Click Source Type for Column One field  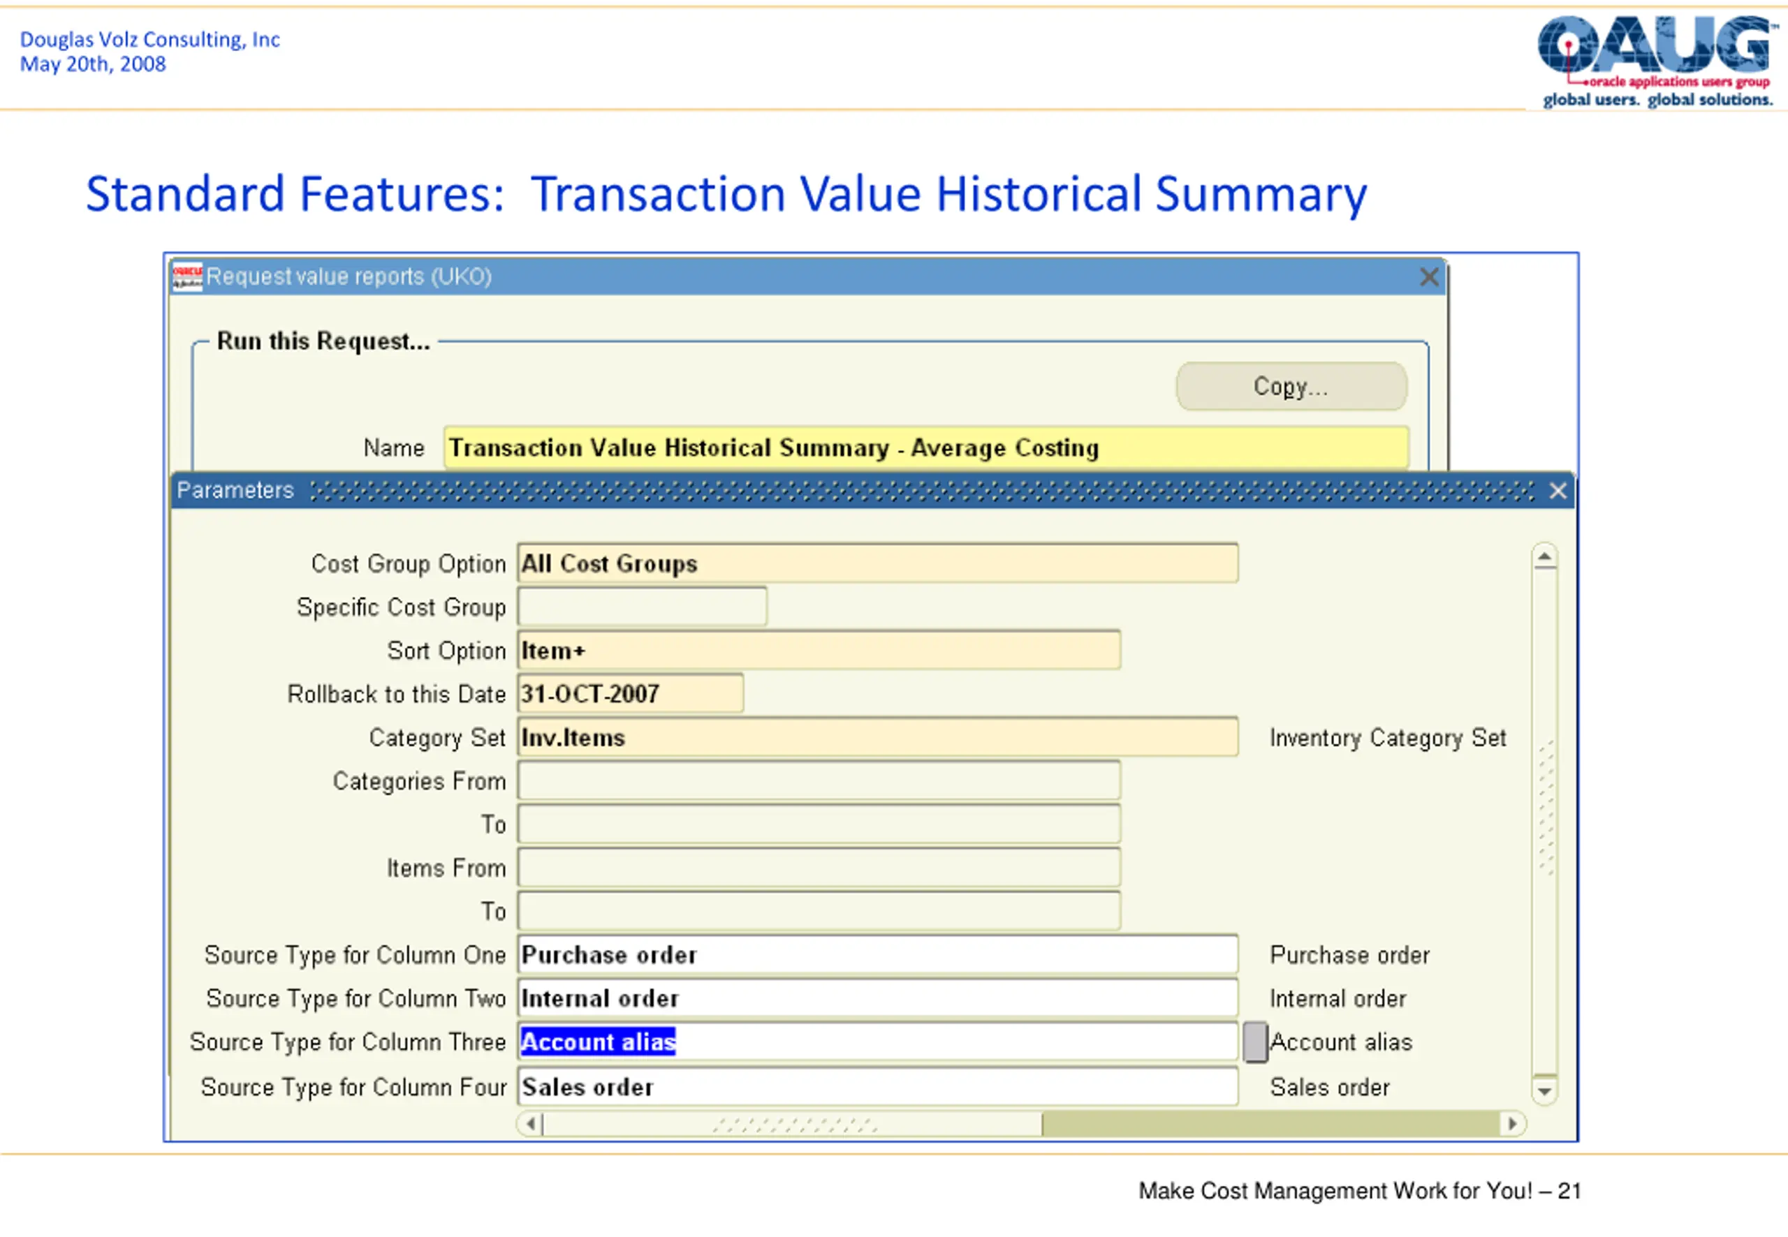coord(878,955)
